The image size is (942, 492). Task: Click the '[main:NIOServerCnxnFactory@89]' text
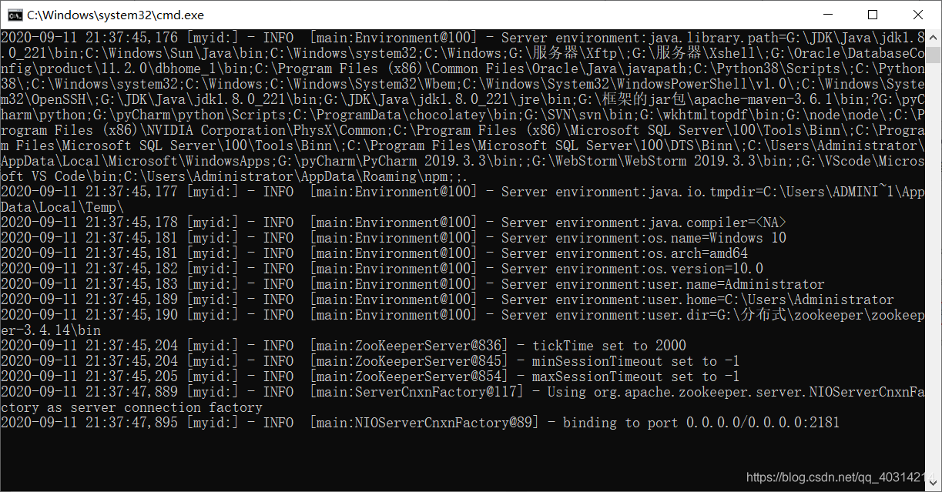click(424, 423)
